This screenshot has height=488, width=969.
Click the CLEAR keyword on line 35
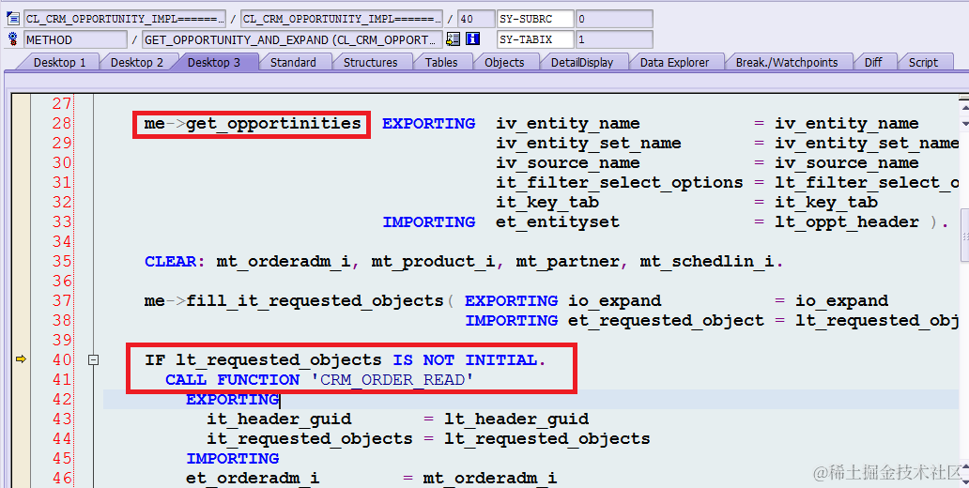click(170, 261)
